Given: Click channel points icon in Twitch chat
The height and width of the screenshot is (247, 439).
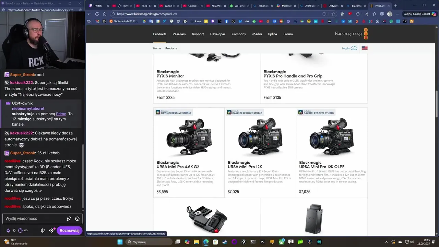Looking at the screenshot, I should (x=20, y=231).
